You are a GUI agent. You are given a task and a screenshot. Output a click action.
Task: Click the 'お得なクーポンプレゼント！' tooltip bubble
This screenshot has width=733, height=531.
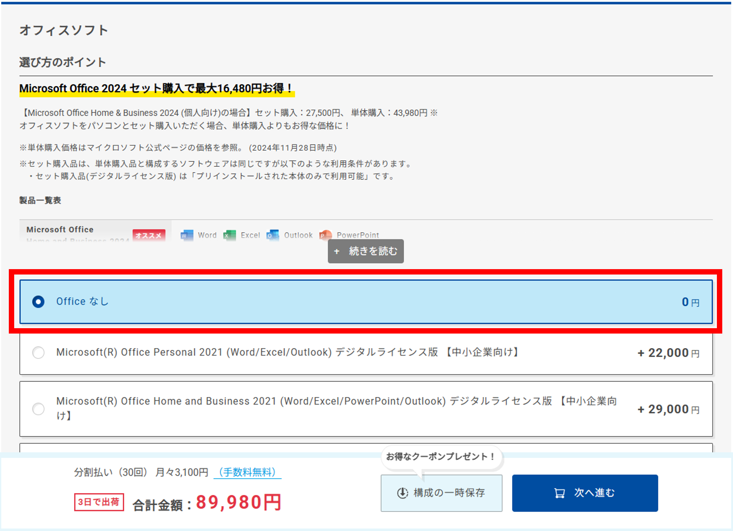[x=441, y=457]
